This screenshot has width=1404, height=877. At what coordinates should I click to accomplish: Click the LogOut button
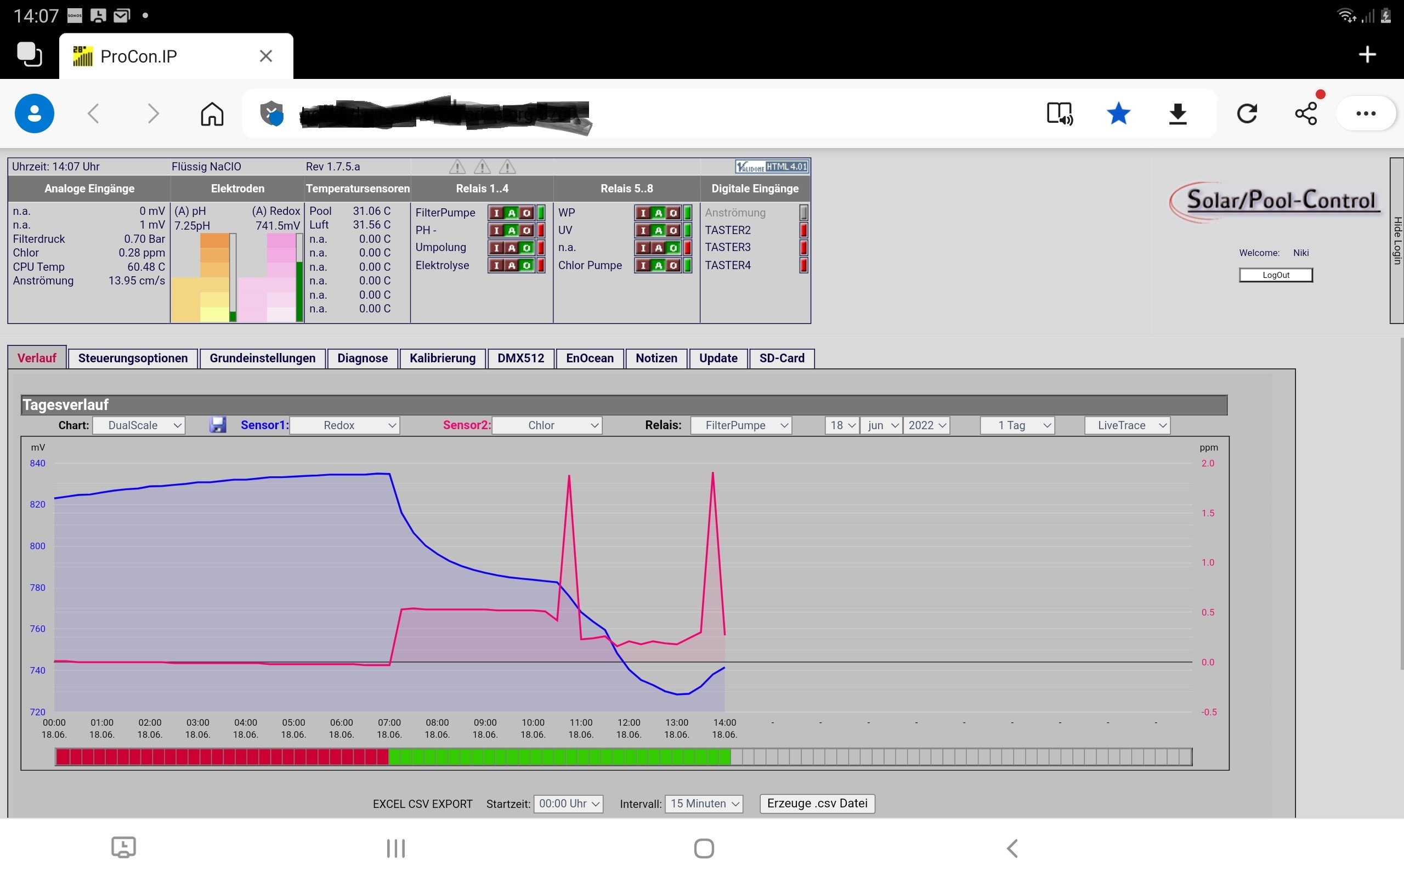[x=1276, y=275]
